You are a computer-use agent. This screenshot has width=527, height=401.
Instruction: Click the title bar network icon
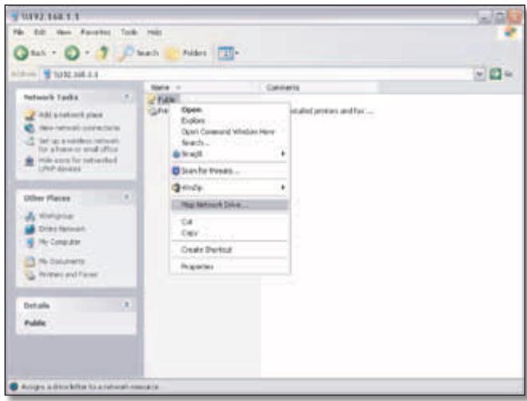tap(15, 16)
